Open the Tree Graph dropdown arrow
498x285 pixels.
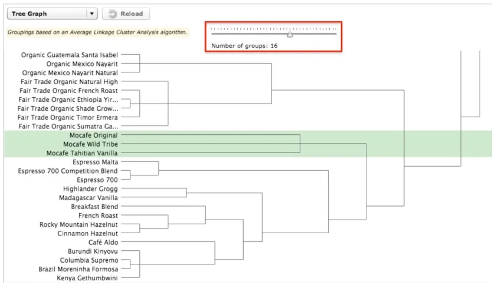click(92, 14)
